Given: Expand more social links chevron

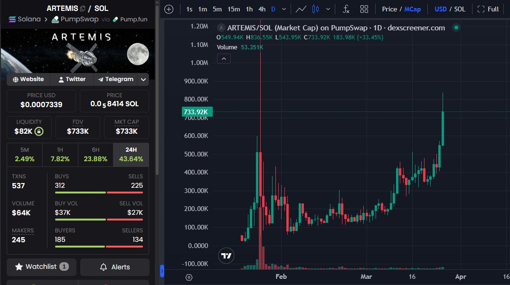Looking at the screenshot, I should click(x=143, y=79).
